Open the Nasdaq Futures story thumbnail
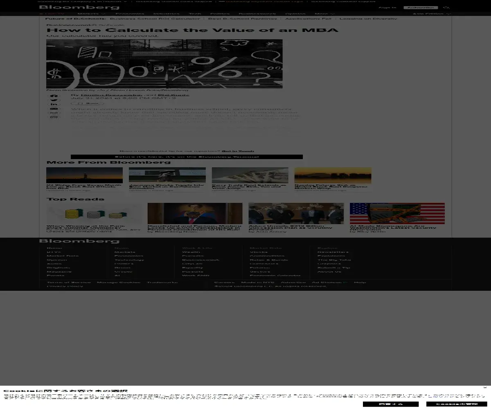The height and width of the screenshot is (409, 491). [333, 175]
